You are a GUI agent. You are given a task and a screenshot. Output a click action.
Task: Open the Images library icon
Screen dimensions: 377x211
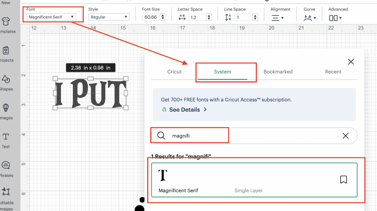6,110
